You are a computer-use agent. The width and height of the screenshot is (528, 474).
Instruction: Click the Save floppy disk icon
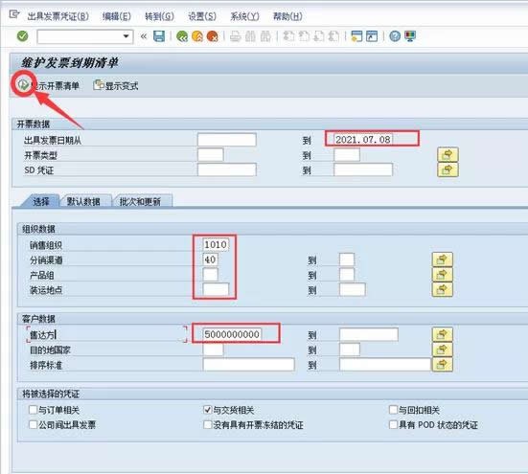[x=159, y=36]
